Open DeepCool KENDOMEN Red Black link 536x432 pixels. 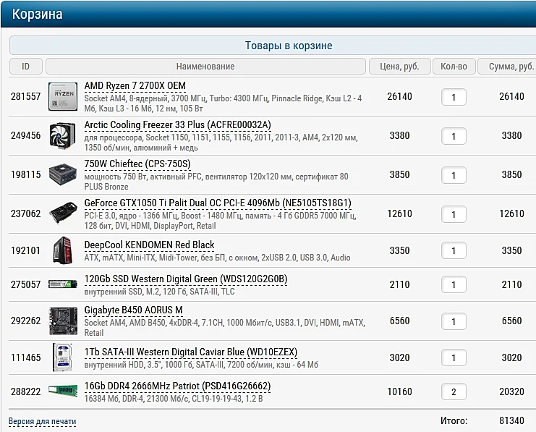pos(149,245)
